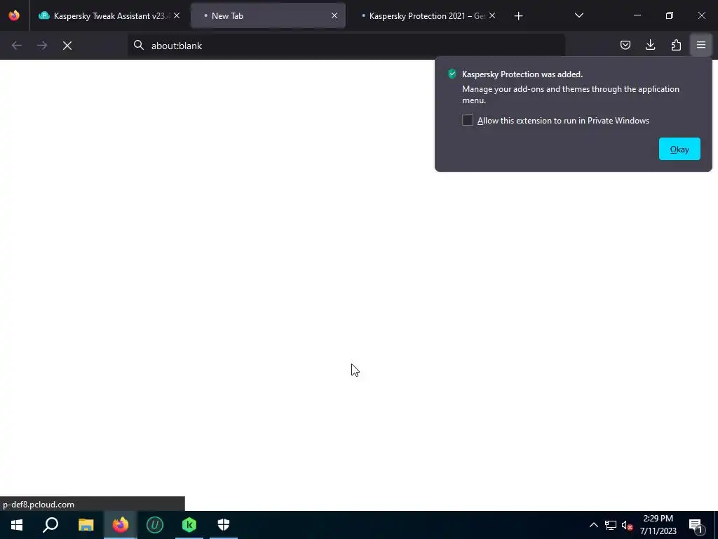Open the Kaspersky green hexagon taskbar app

[189, 525]
